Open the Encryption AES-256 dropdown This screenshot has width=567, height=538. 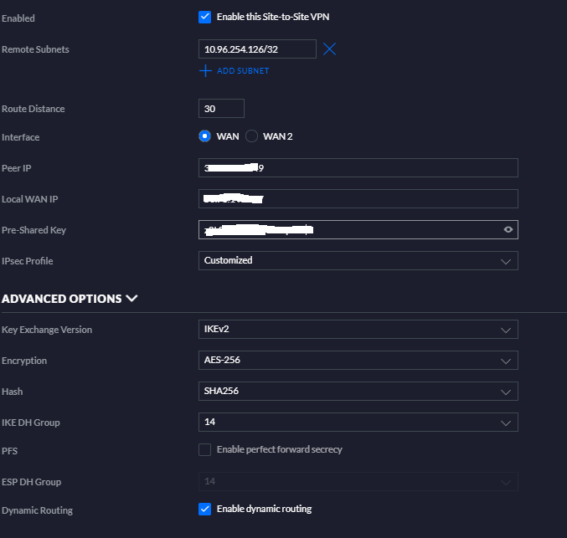[x=358, y=361]
